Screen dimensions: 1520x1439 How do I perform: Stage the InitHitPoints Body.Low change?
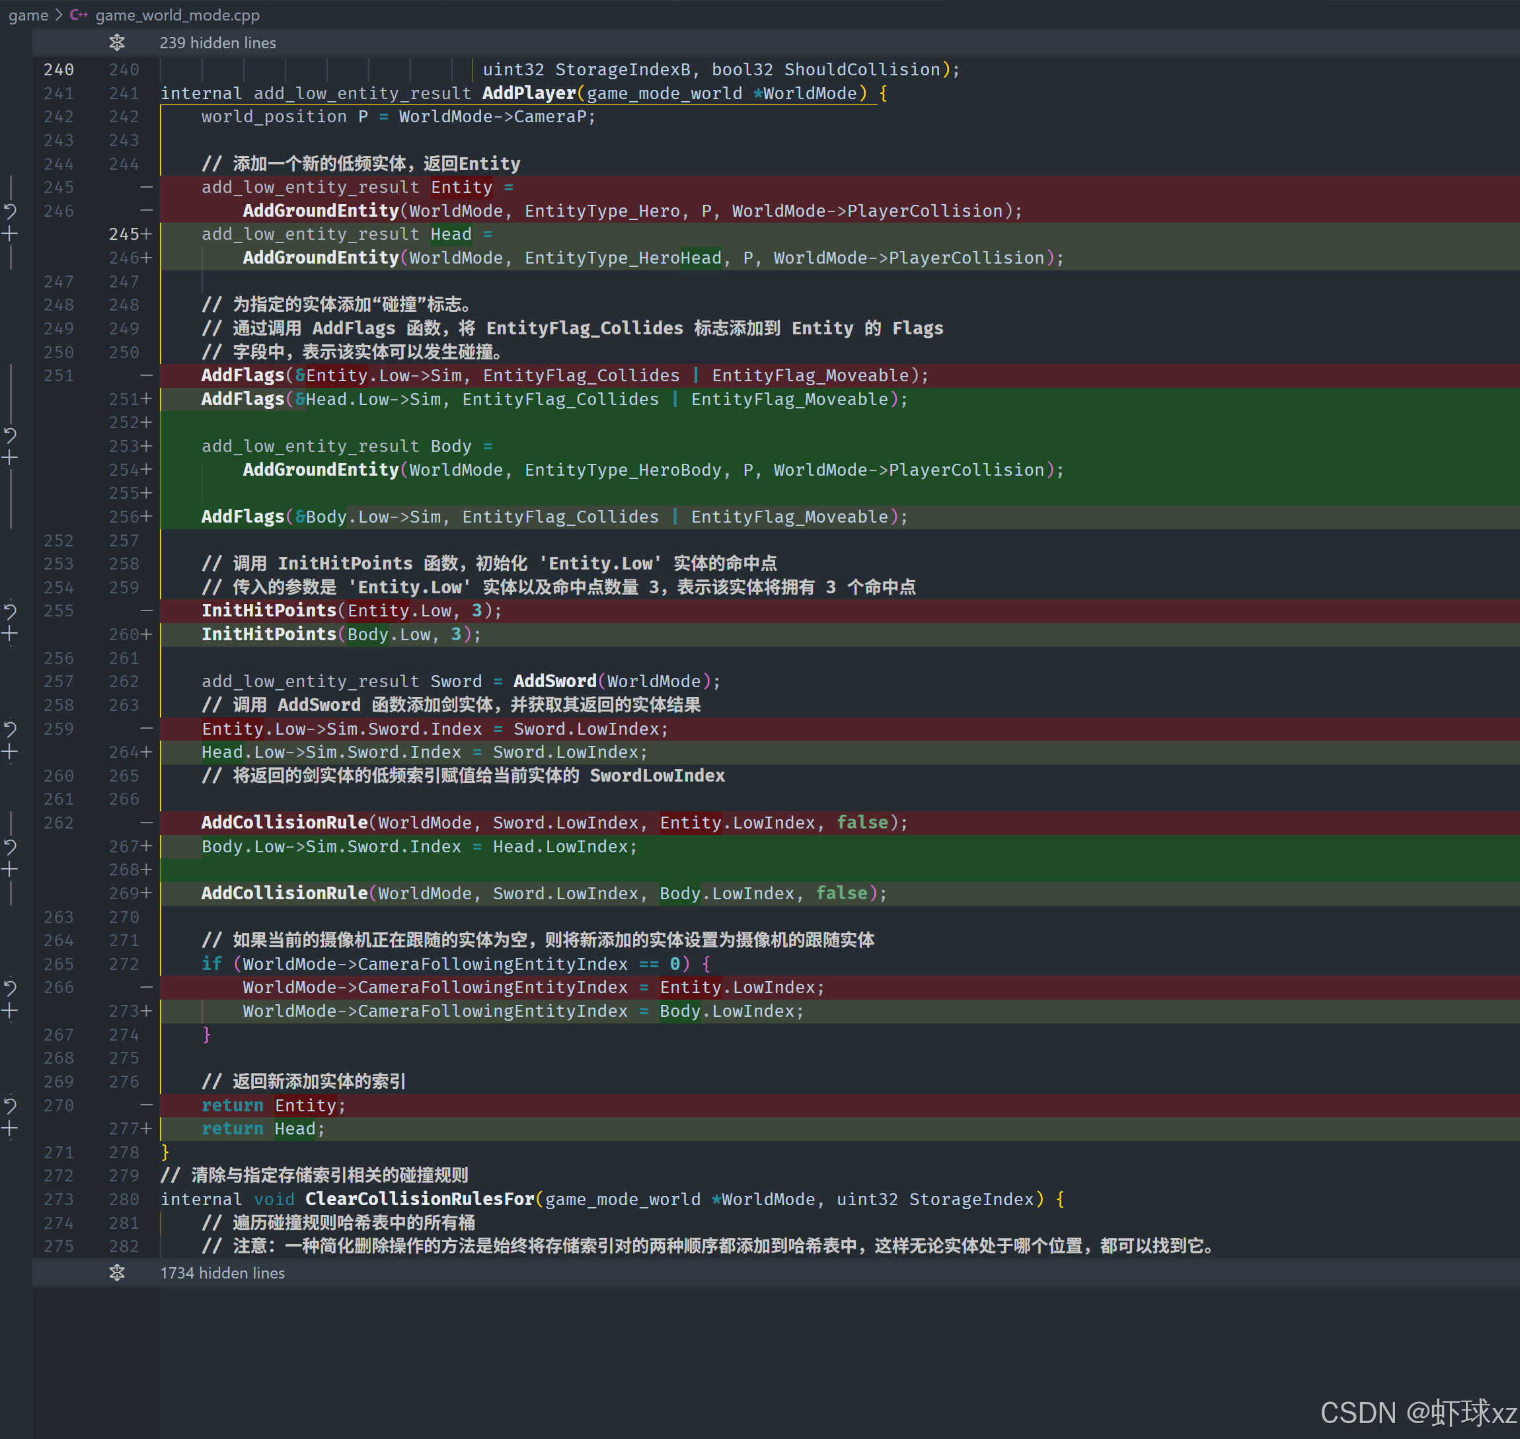(10, 634)
